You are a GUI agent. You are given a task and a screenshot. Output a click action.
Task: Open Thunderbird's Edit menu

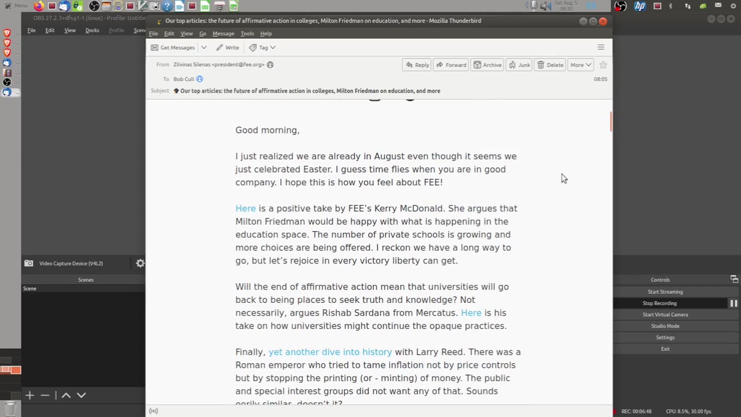[169, 34]
